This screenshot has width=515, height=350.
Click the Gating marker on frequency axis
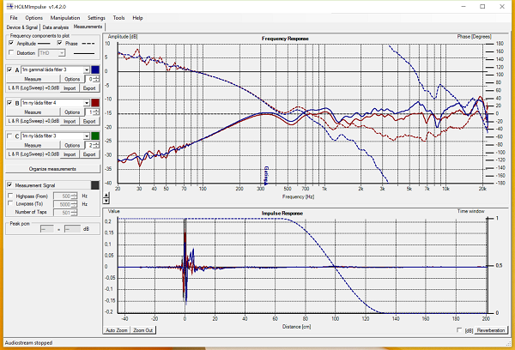click(266, 176)
